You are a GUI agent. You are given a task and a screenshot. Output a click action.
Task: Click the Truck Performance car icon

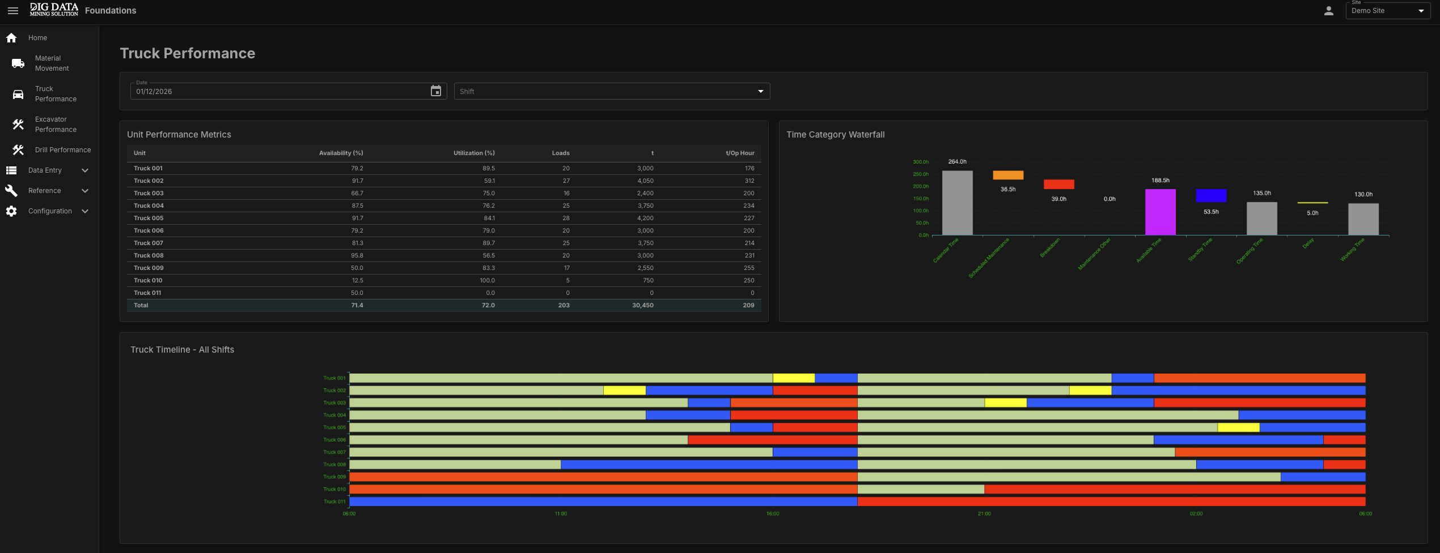pos(18,94)
